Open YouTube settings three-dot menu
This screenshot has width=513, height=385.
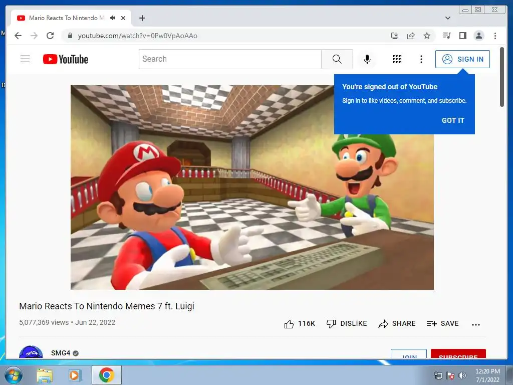[x=421, y=59]
